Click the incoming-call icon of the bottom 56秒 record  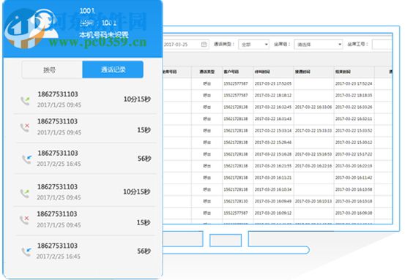26,251
